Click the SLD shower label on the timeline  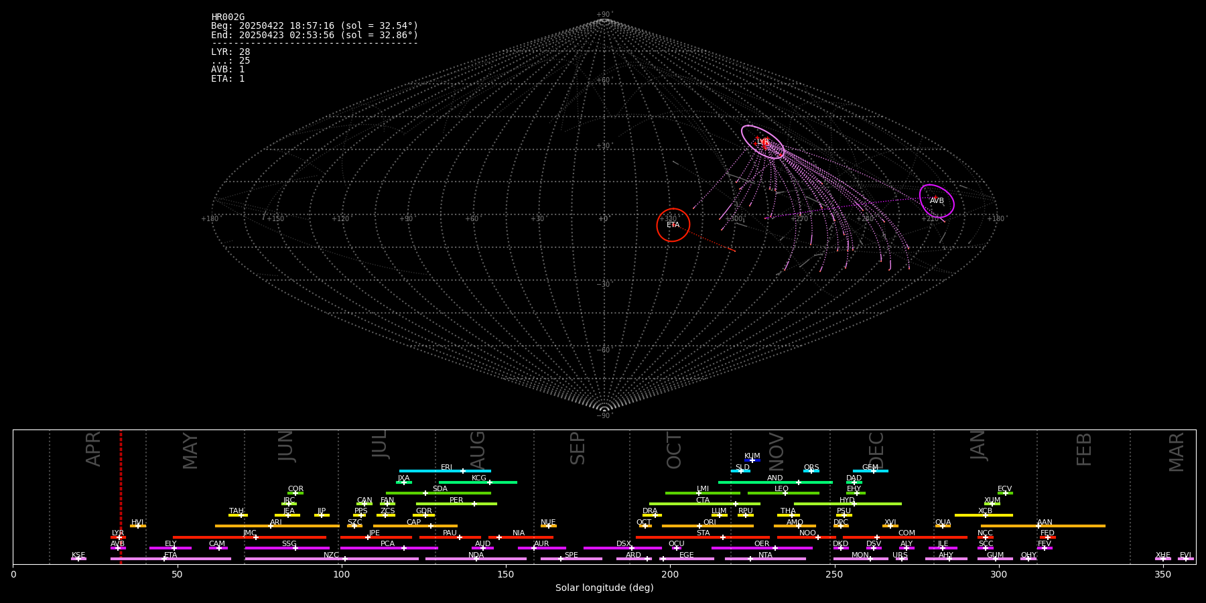[x=742, y=468]
